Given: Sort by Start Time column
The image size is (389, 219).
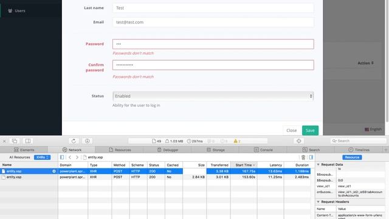Looking at the screenshot, I should 244,165.
